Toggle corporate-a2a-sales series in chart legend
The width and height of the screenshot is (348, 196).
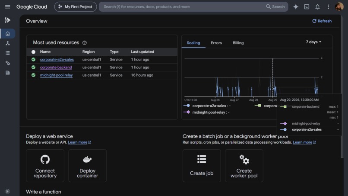(x=207, y=106)
